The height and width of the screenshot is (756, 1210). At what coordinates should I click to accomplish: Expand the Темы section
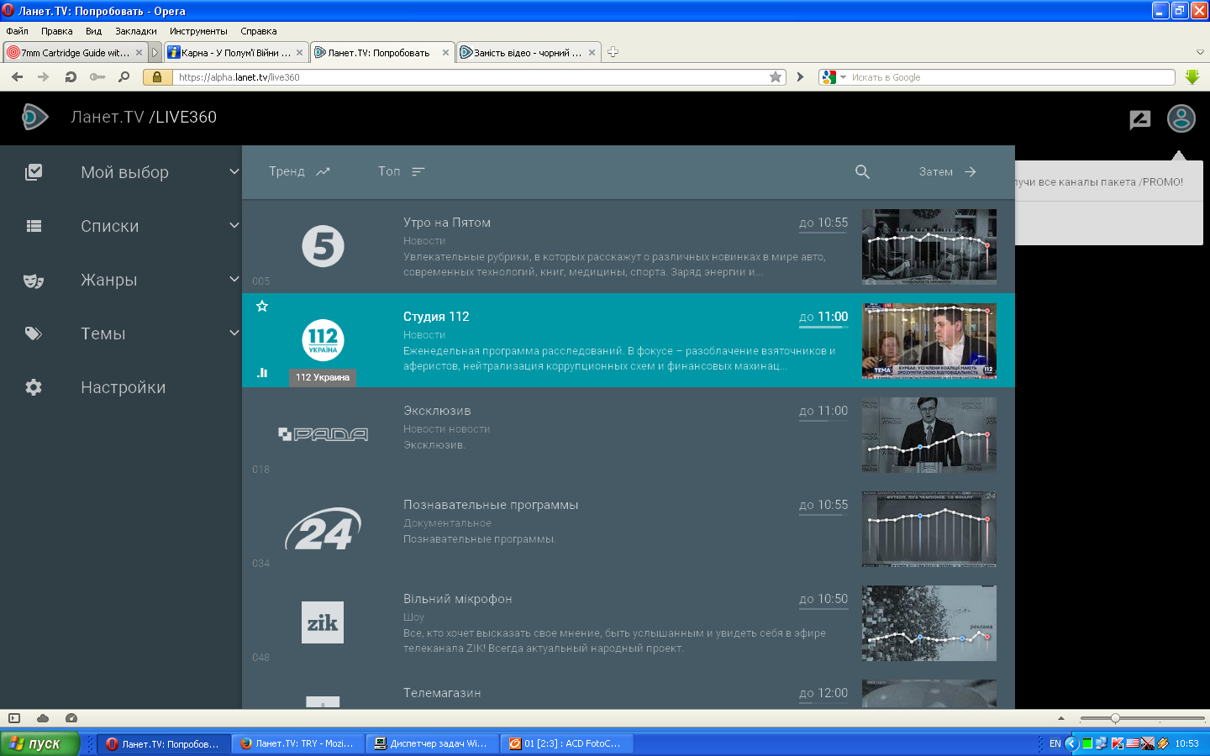coord(234,333)
